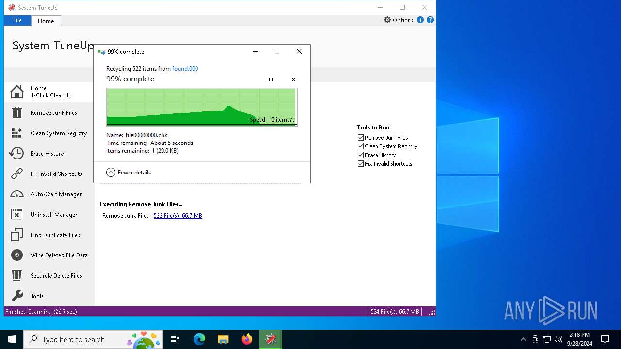
Task: Click the '534 File(s), 66.7 MB' status entry
Action: [x=394, y=312]
